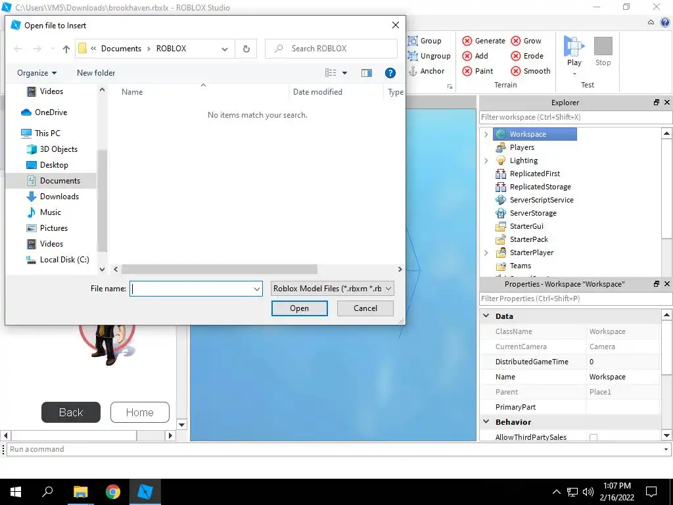Click the Anchor tool icon
Viewport: 673px width, 505px height.
point(413,71)
